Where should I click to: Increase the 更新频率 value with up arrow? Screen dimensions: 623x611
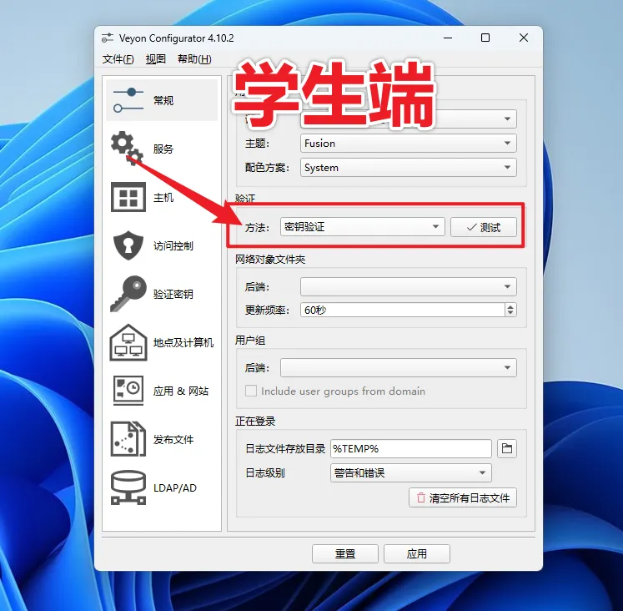[510, 306]
